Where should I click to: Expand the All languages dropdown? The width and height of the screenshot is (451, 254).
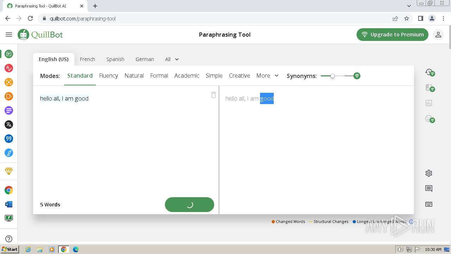coord(172,59)
